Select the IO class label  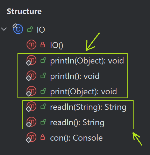pyautogui.click(x=41, y=29)
